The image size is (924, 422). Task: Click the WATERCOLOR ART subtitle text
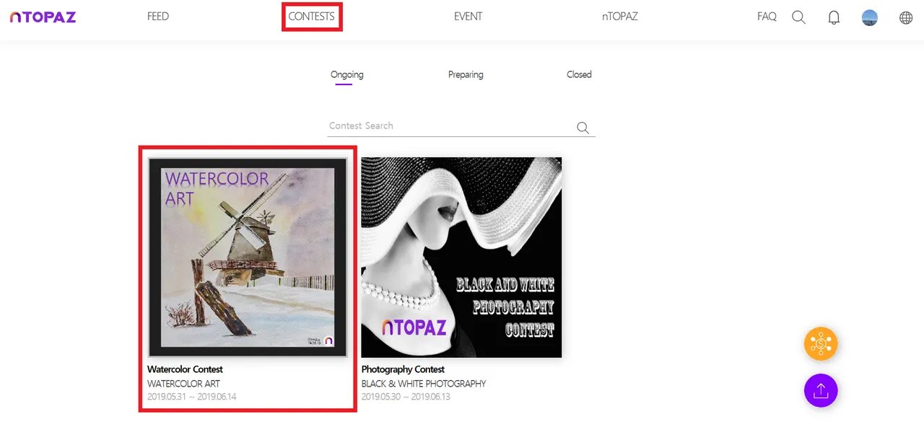(x=184, y=384)
